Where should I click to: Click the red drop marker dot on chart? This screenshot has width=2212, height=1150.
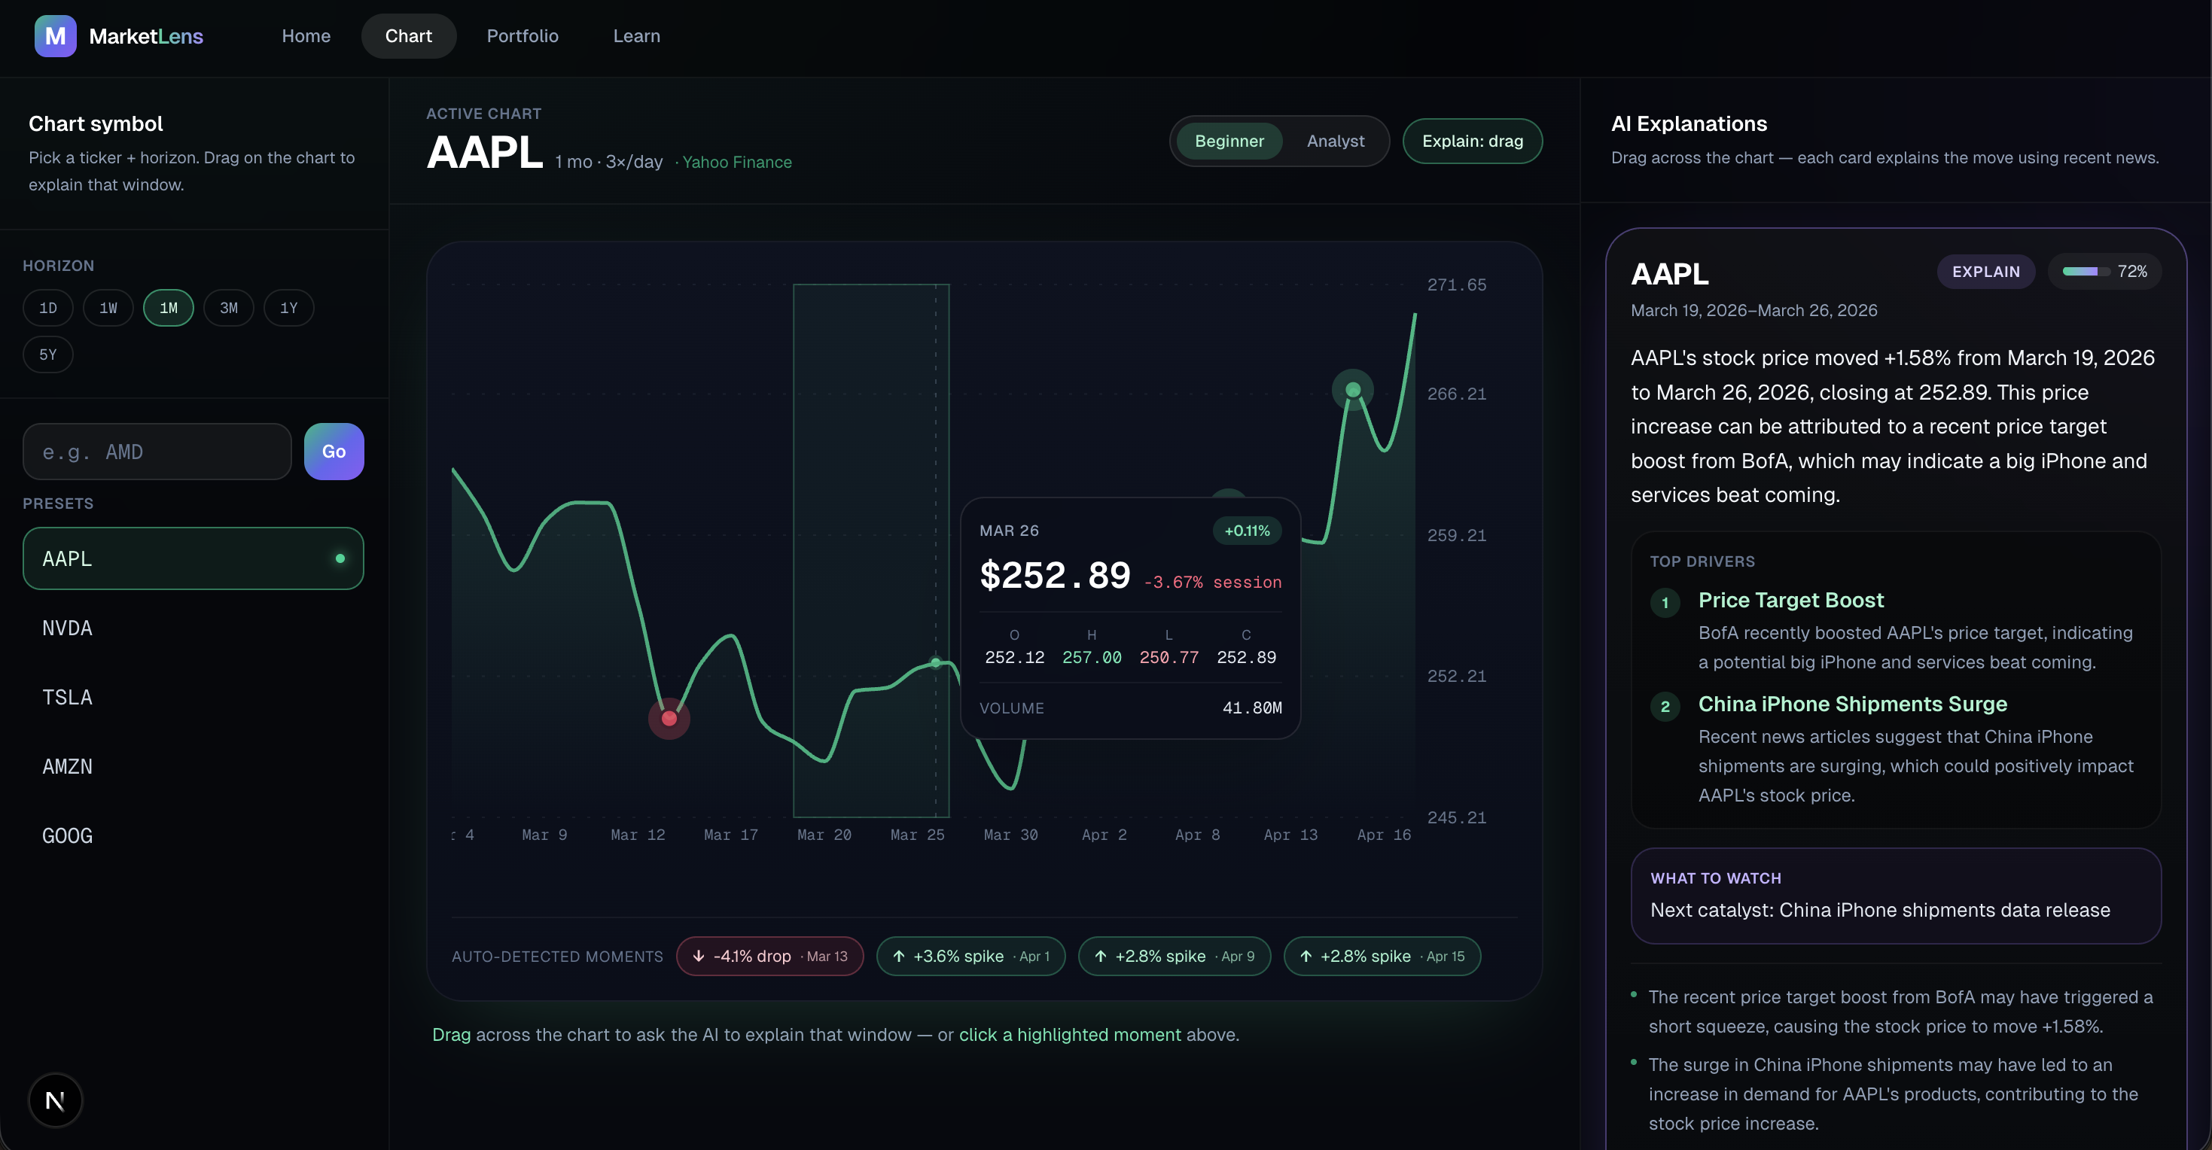(x=669, y=718)
